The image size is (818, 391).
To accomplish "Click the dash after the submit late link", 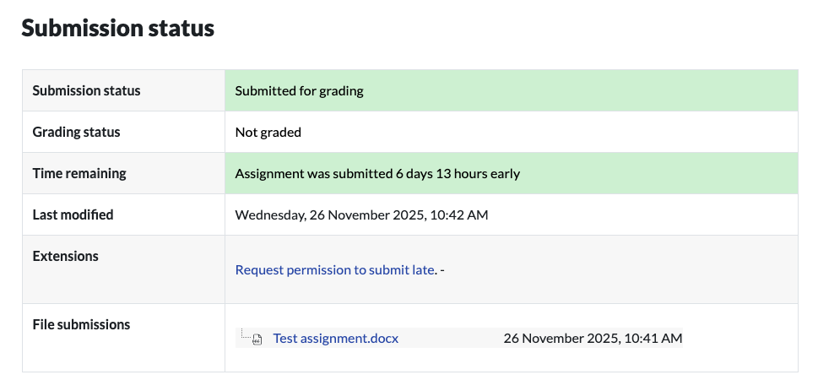I will [442, 270].
